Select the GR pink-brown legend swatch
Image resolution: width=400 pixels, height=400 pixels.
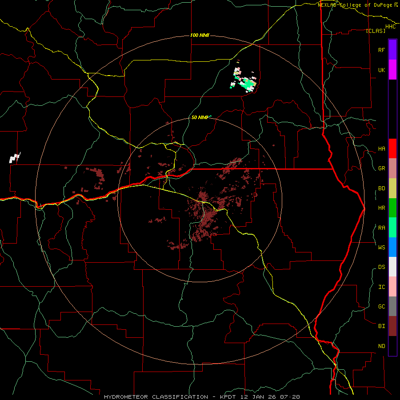[x=392, y=168]
